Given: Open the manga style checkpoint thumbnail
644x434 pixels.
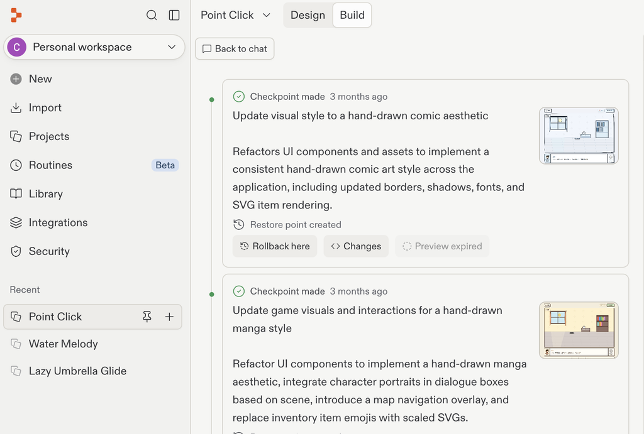Looking at the screenshot, I should click(579, 330).
